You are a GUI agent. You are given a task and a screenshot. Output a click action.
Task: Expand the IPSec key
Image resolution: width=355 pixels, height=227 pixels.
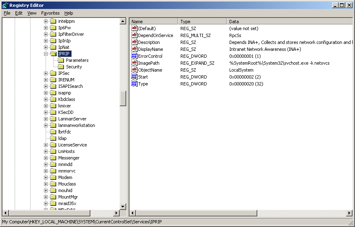coord(46,73)
